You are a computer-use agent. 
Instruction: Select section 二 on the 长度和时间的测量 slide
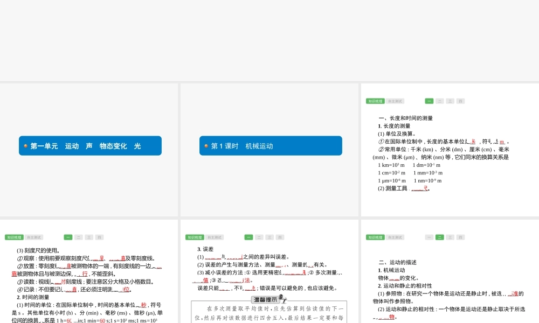point(439,101)
